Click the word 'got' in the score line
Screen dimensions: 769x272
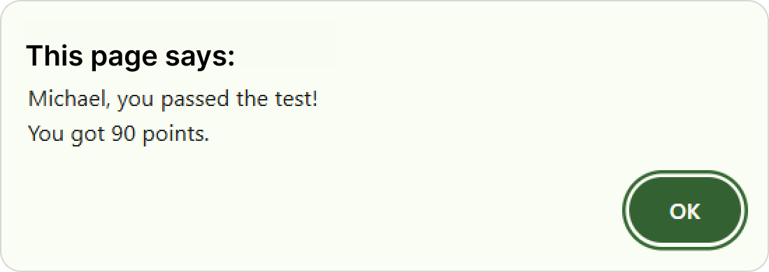pyautogui.click(x=88, y=135)
